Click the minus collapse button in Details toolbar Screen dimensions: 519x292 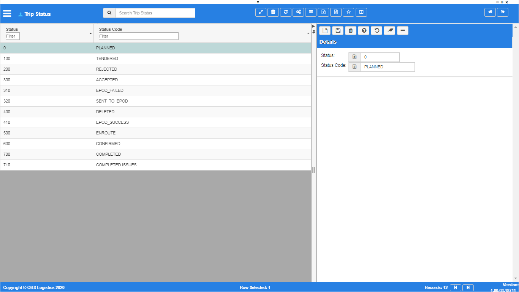403,30
